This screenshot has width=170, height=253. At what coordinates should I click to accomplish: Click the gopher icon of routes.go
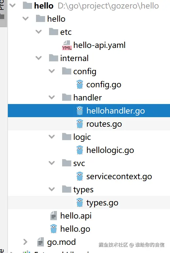pos(80,124)
